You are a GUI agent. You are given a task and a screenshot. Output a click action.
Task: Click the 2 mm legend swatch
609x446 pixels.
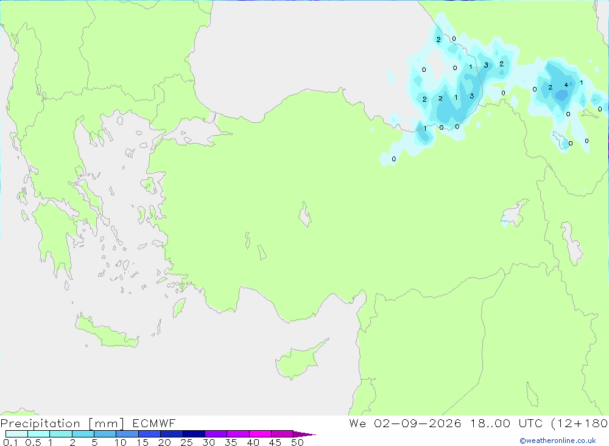coord(83,434)
